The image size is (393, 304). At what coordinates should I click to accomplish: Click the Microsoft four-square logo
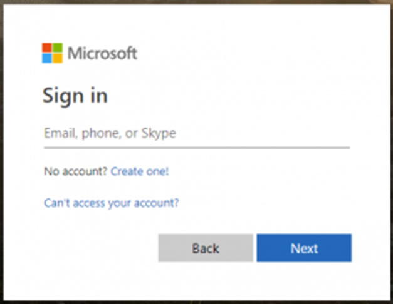52,53
